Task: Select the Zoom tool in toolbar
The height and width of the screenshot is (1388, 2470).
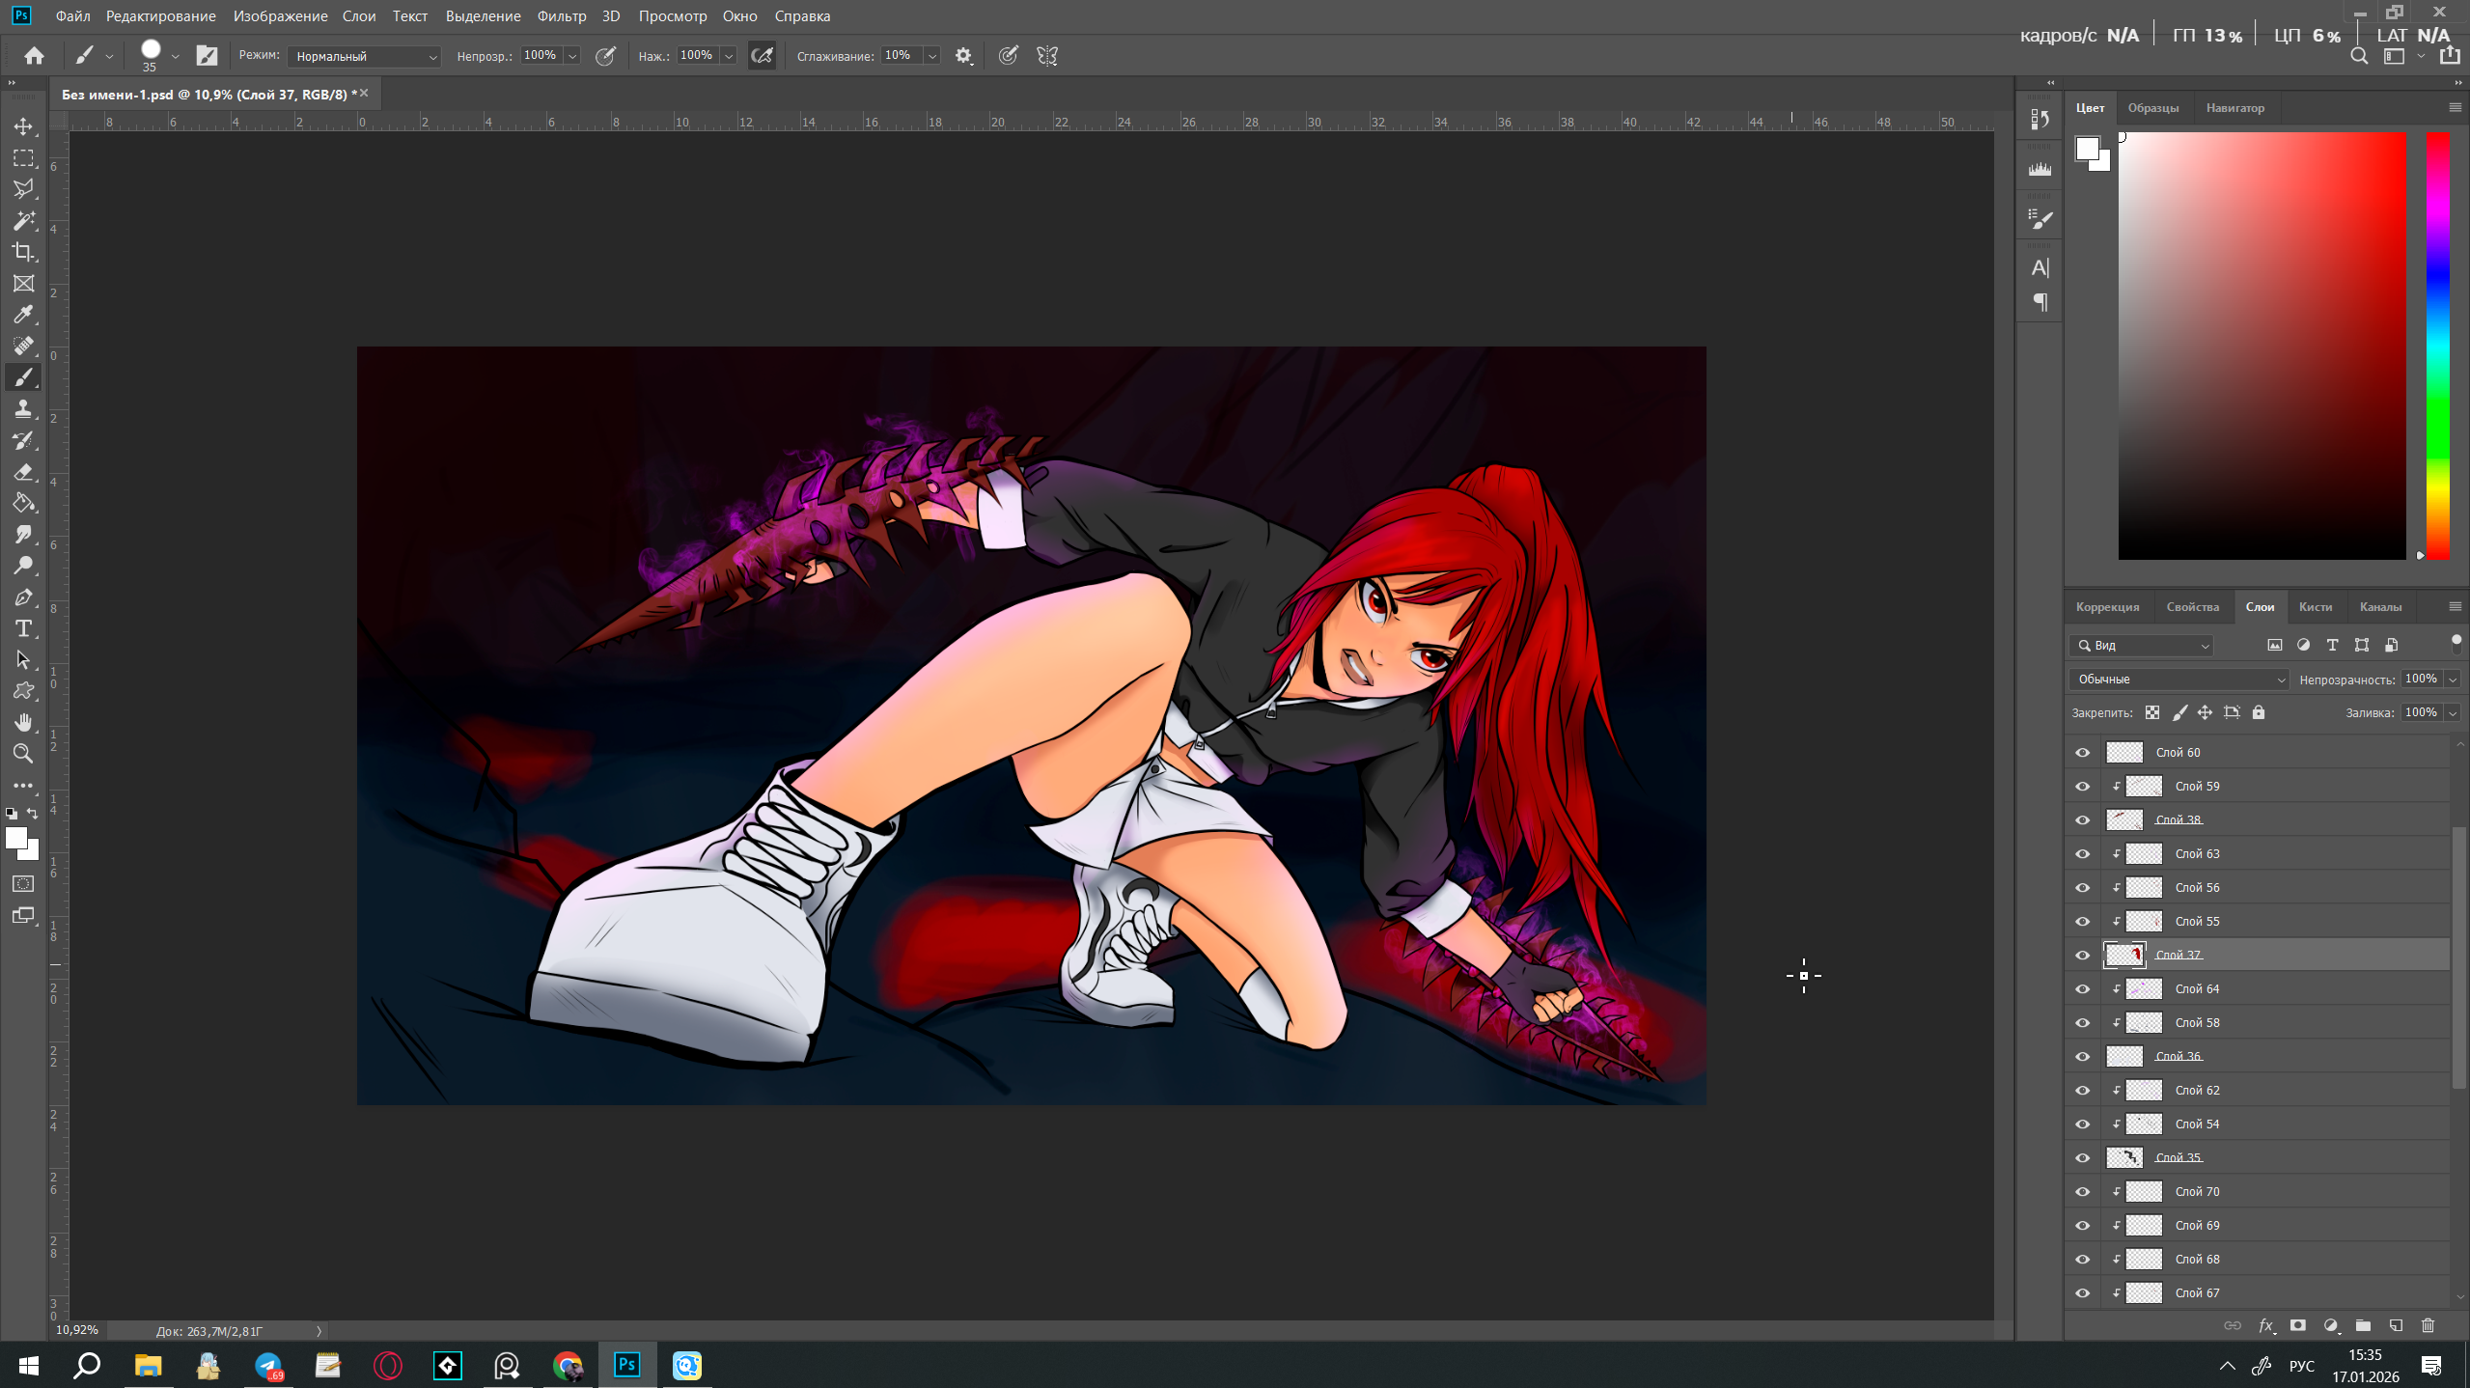Action: coord(23,754)
